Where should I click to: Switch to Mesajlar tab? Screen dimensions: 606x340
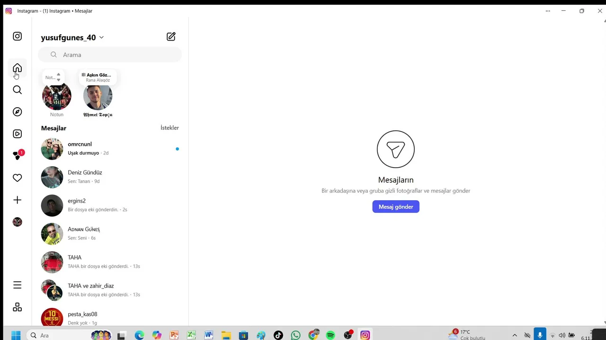point(53,128)
